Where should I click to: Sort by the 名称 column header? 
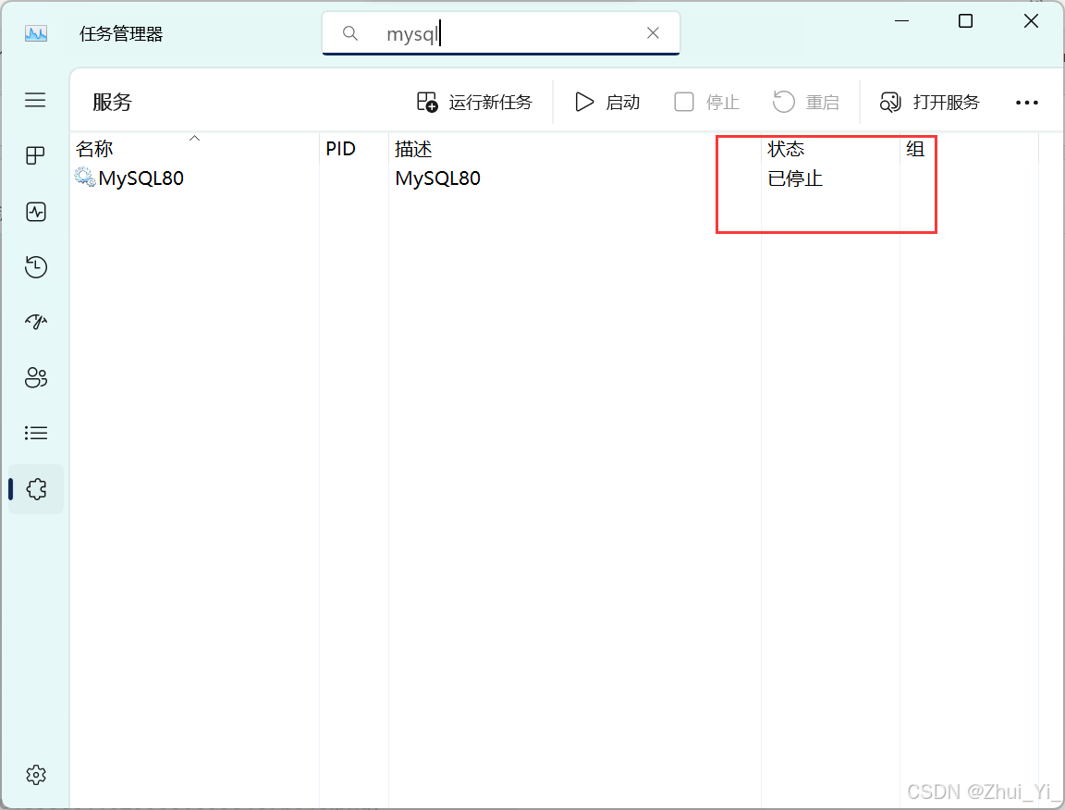195,148
